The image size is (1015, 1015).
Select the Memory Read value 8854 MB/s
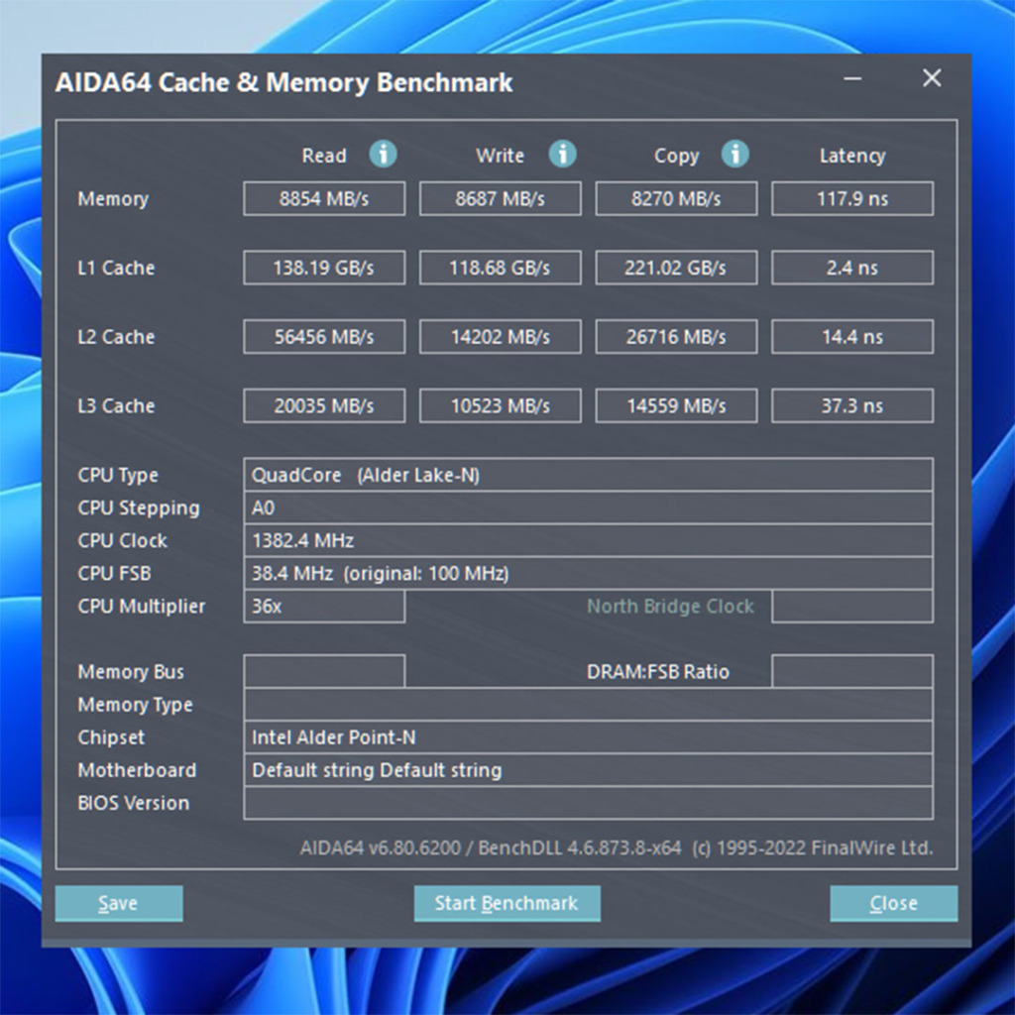324,198
